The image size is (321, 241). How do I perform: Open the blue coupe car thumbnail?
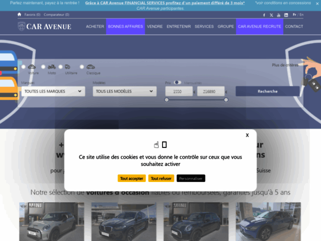point(268,221)
